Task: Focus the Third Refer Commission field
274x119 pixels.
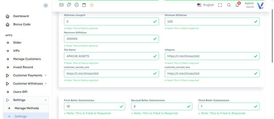Action: [x=229, y=106]
